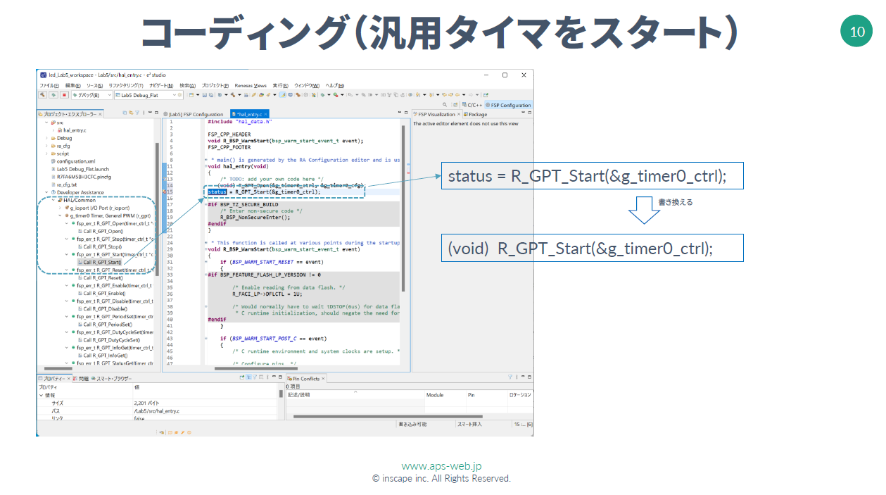
Task: Open the デバッグ launch mode dropdown
Action: (92, 94)
